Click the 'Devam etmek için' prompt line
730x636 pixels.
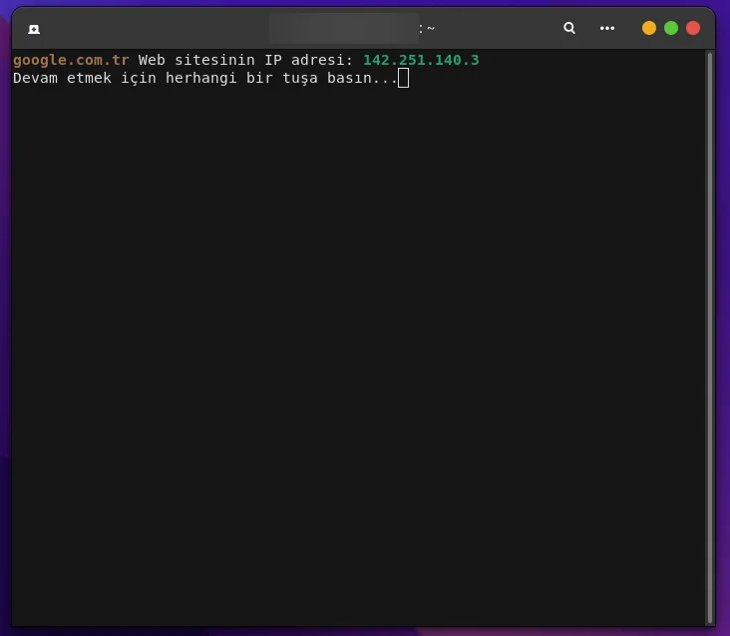(204, 78)
